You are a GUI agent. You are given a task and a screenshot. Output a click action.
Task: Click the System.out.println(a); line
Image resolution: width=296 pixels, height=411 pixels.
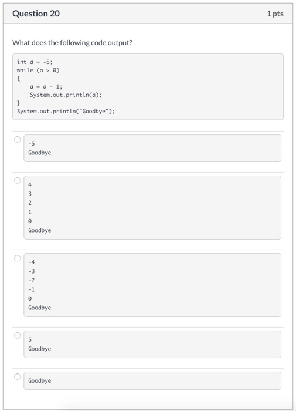coord(66,95)
